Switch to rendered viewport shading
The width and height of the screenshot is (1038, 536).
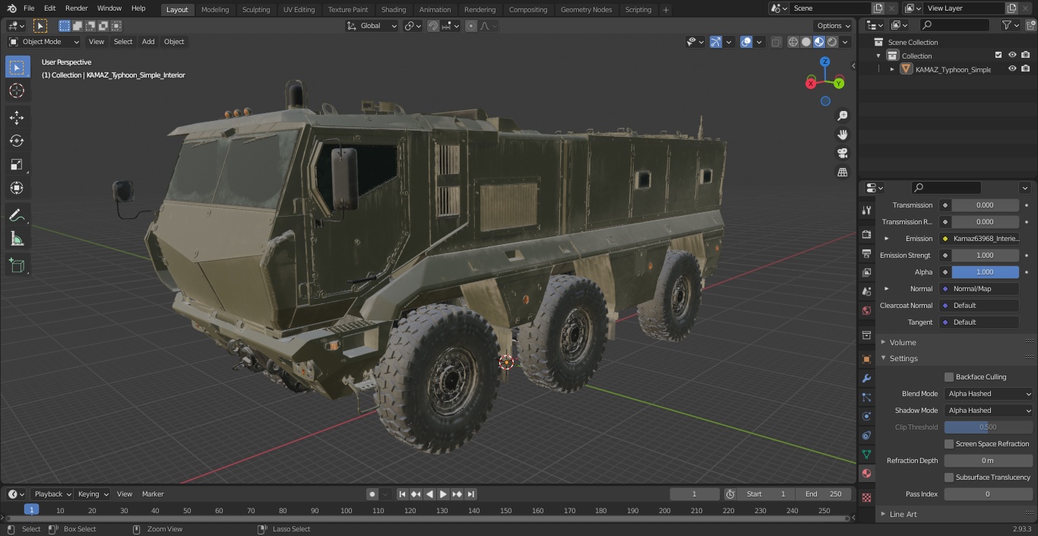[832, 42]
